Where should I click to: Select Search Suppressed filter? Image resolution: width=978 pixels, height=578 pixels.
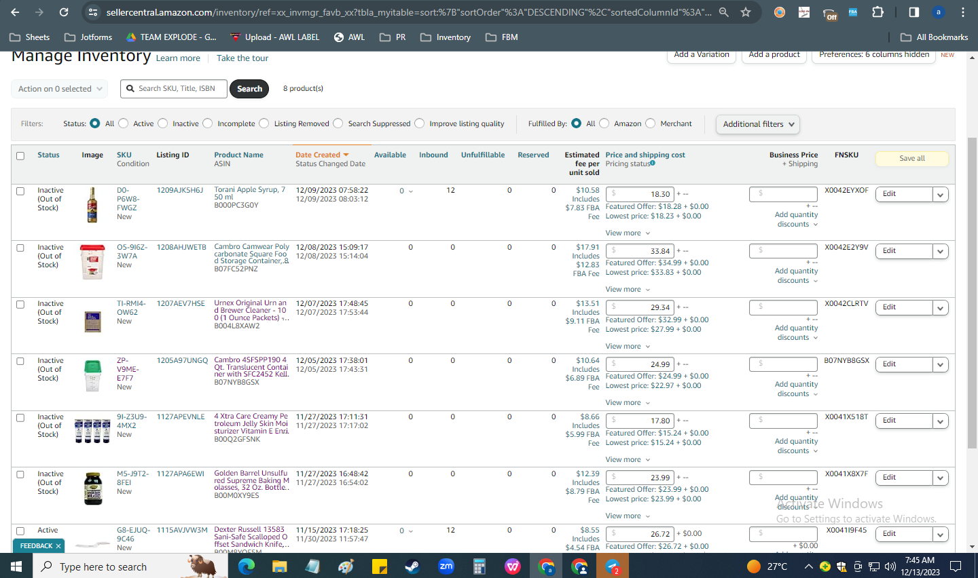(x=338, y=123)
